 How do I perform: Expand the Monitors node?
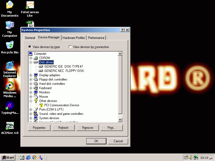pos(31,92)
